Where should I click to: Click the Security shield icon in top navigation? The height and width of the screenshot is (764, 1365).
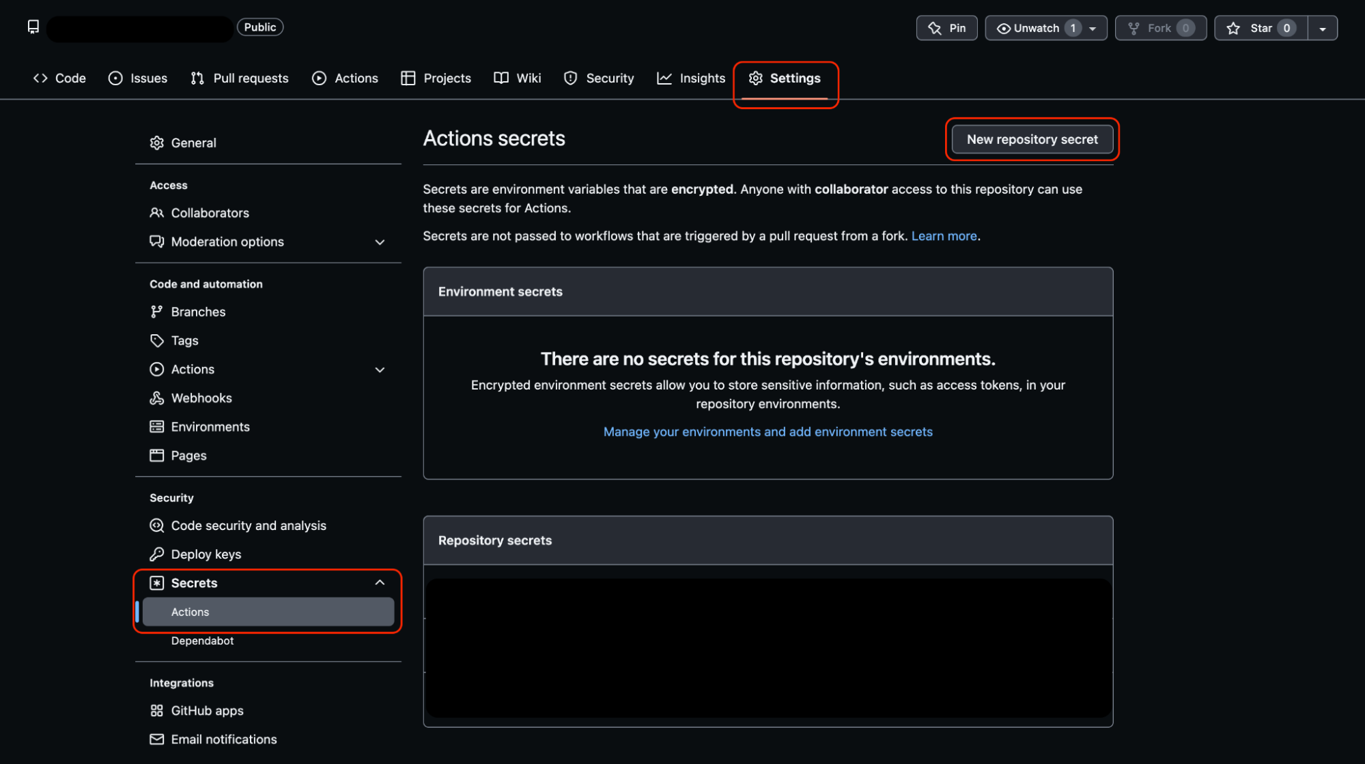pyautogui.click(x=570, y=78)
